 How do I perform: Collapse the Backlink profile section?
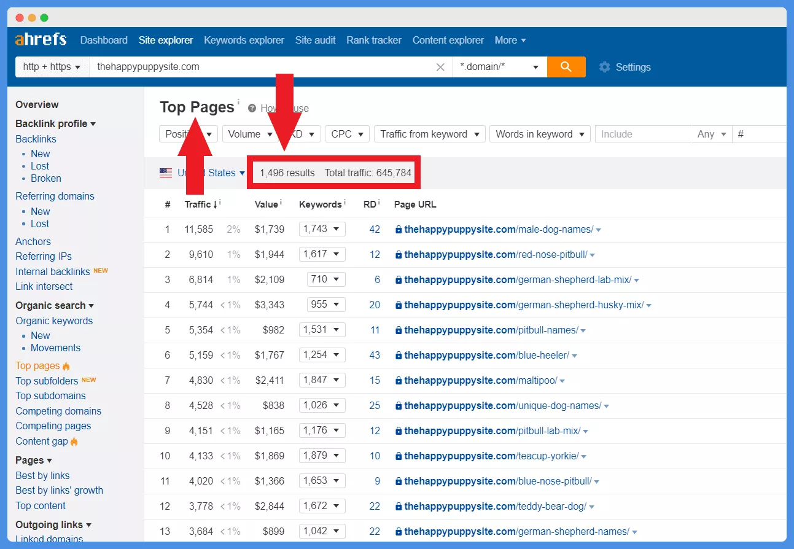click(x=55, y=123)
